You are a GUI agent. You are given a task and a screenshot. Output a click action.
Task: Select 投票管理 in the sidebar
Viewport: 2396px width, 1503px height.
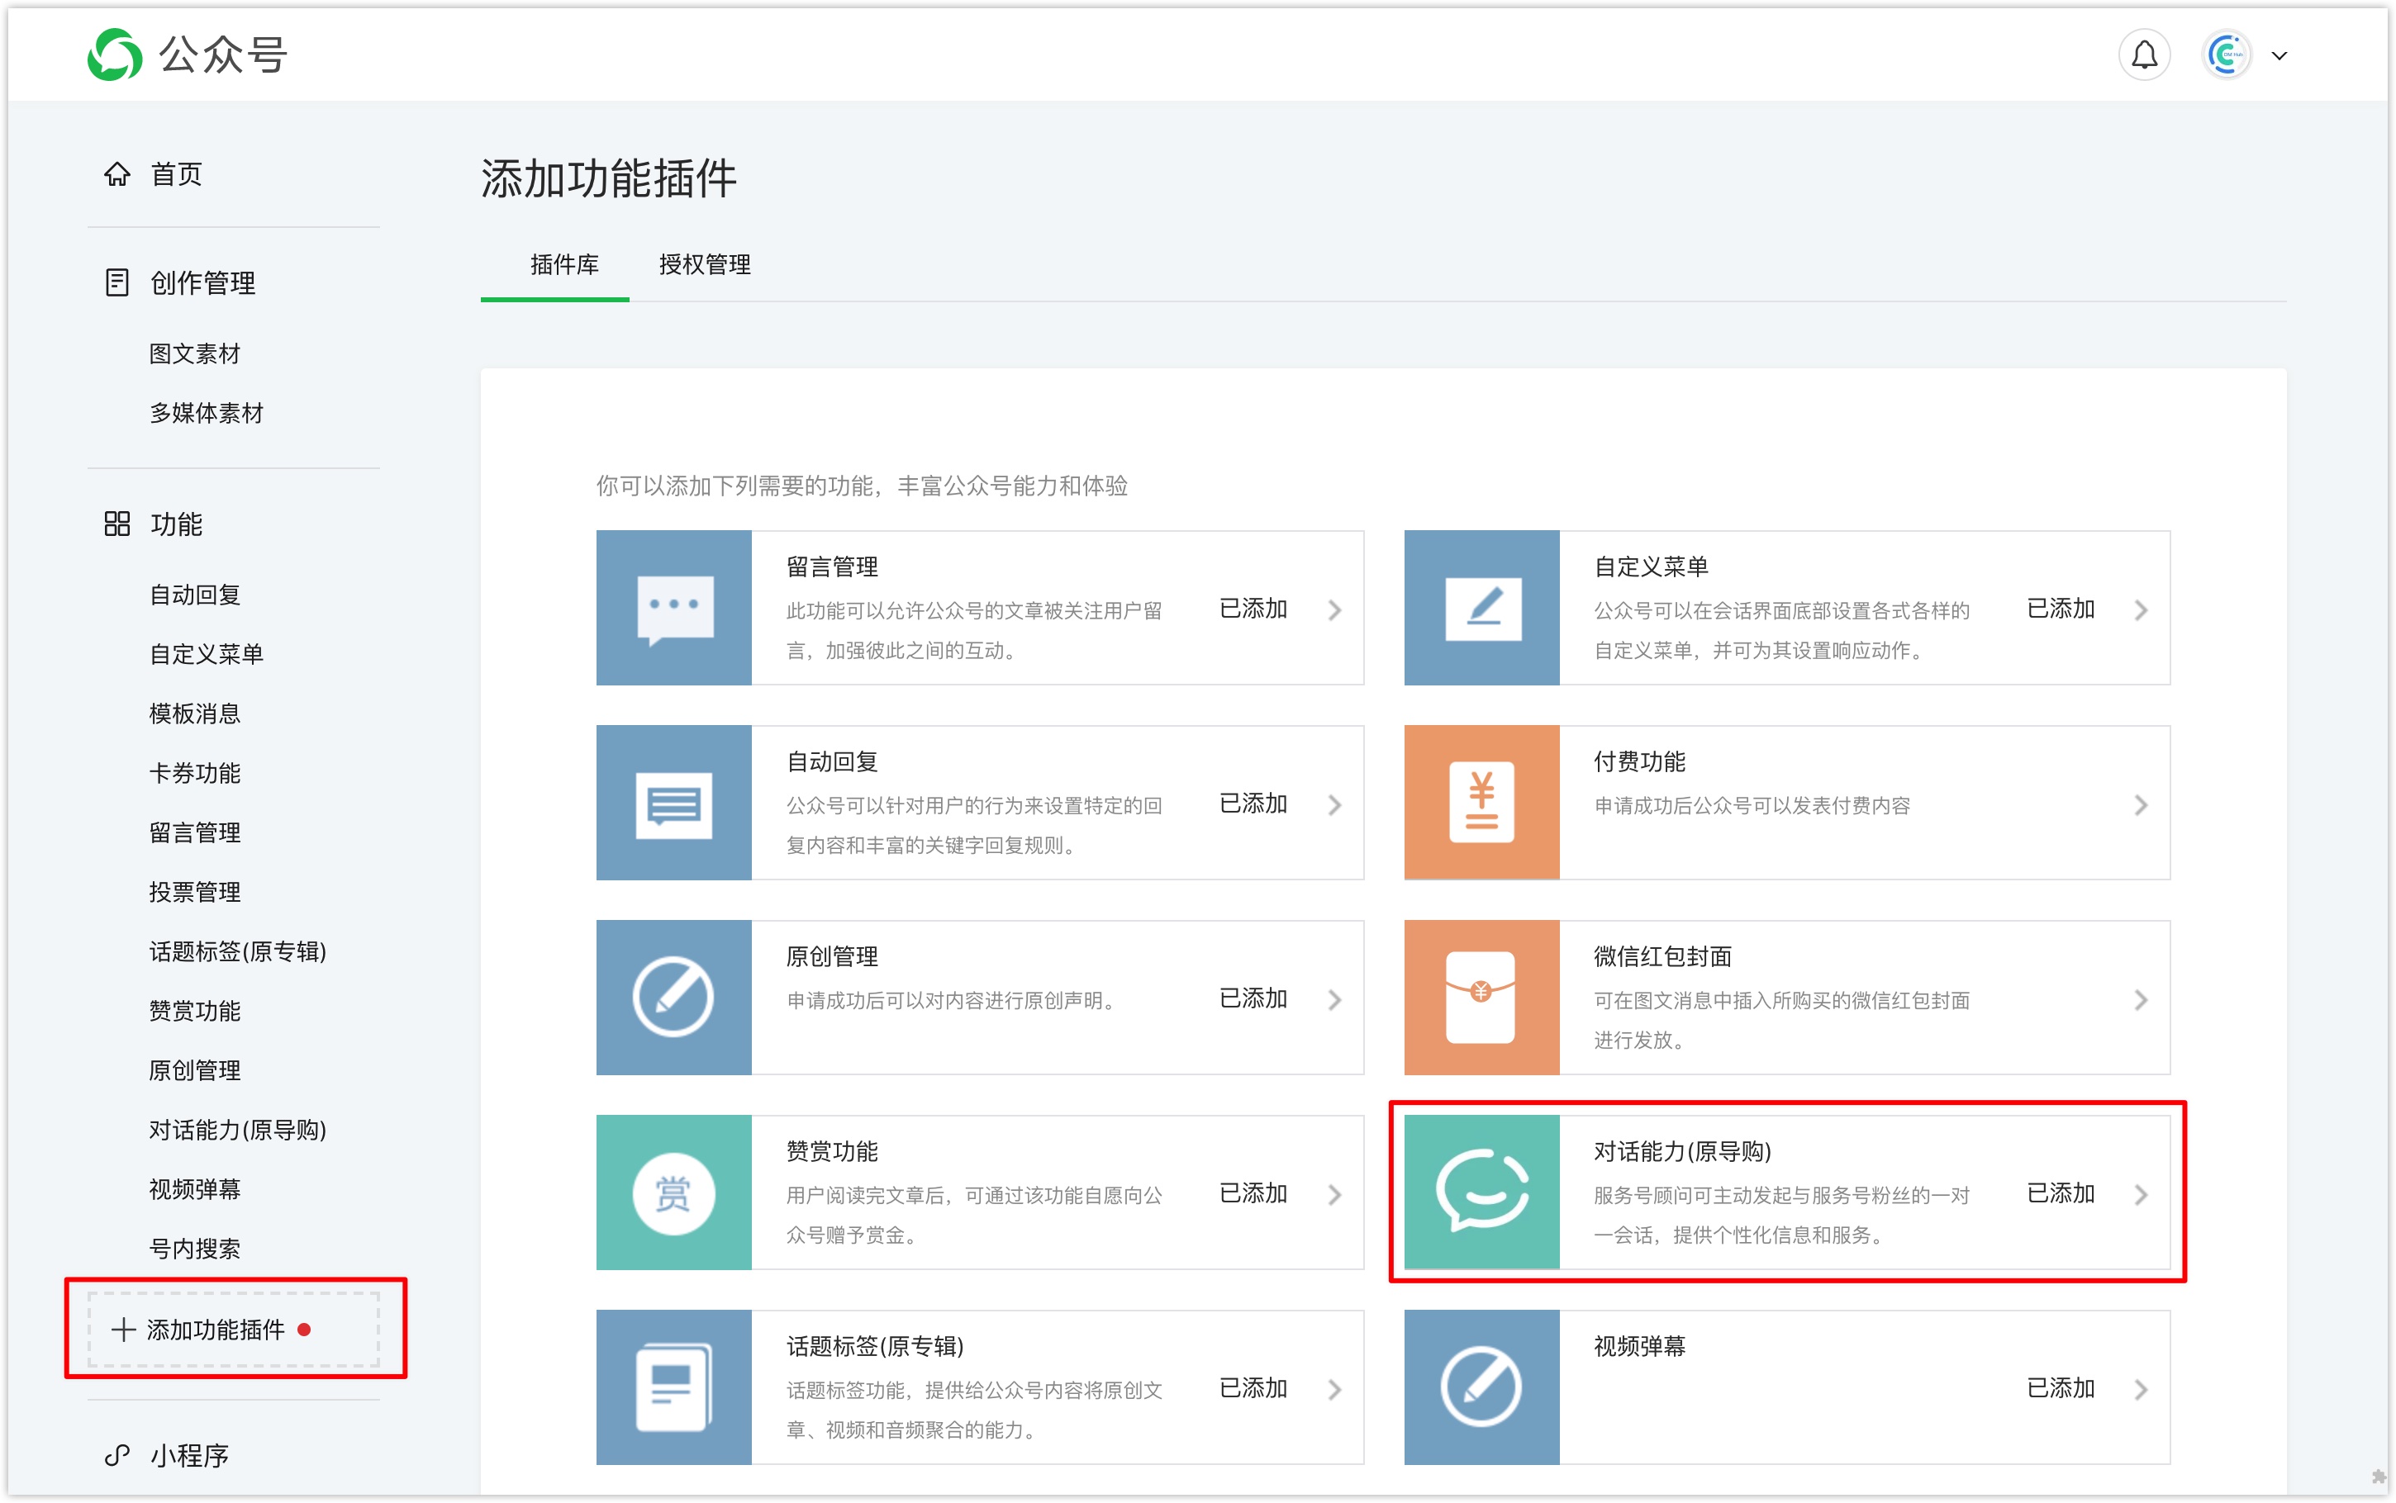click(x=195, y=892)
